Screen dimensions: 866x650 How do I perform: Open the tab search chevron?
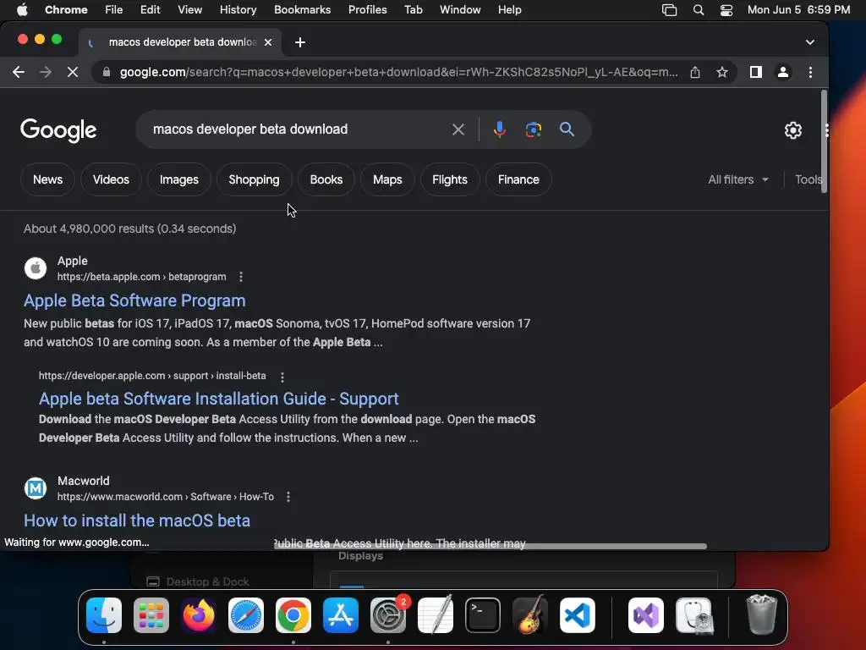809,42
